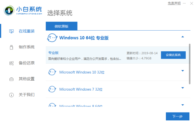This screenshot has width=195, height=123.
Task: Click the 安装此系统 button
Action: [x=173, y=55]
